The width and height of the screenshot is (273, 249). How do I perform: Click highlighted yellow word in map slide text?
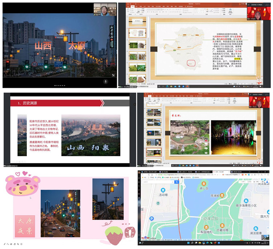coord(237,59)
